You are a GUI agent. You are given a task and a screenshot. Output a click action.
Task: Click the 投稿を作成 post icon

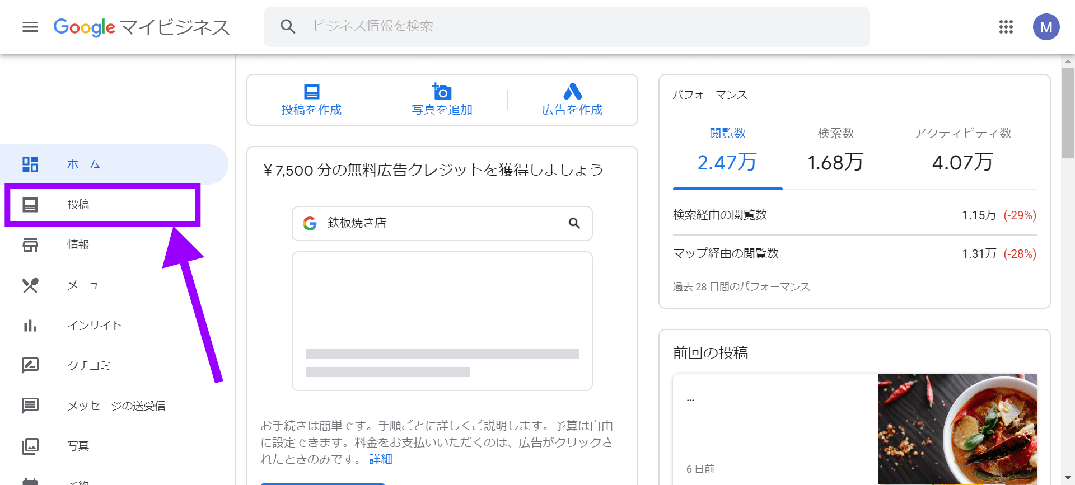click(x=311, y=92)
